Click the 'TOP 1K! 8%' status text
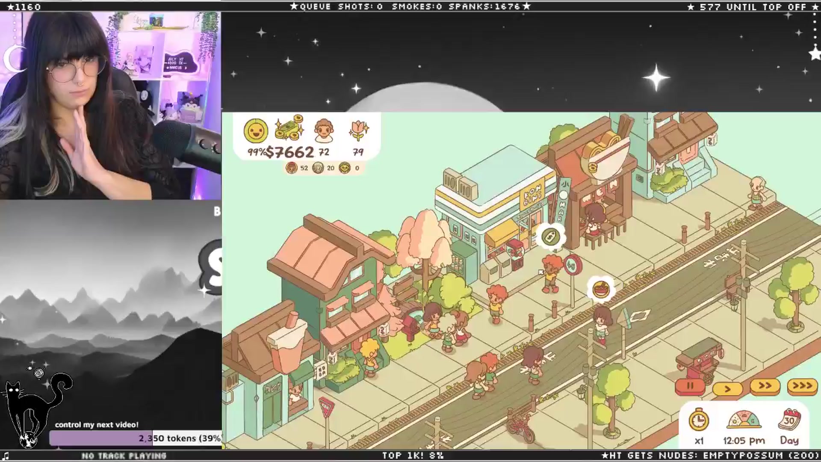The height and width of the screenshot is (462, 821). click(x=413, y=456)
